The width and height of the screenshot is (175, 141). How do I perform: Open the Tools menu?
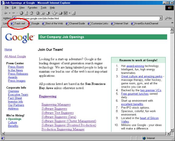pyautogui.click(x=43, y=8)
